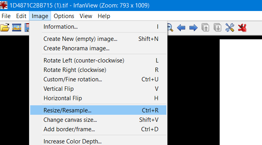Choose Change canvas size option

pos(98,120)
